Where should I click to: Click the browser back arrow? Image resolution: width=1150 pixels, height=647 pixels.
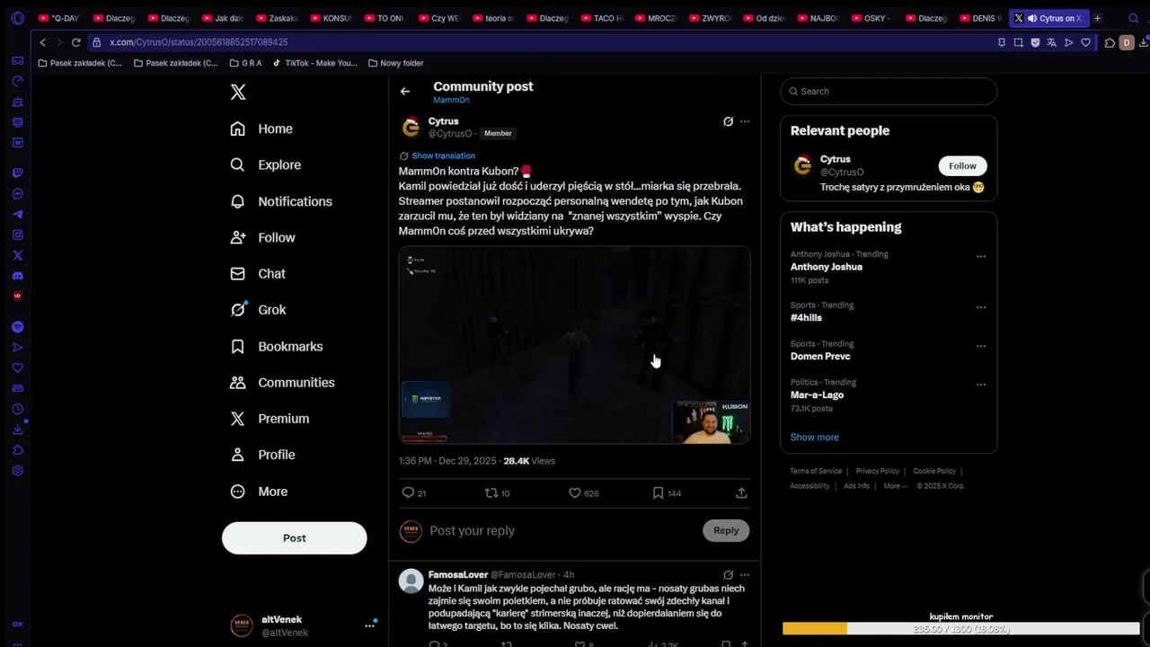coord(42,42)
